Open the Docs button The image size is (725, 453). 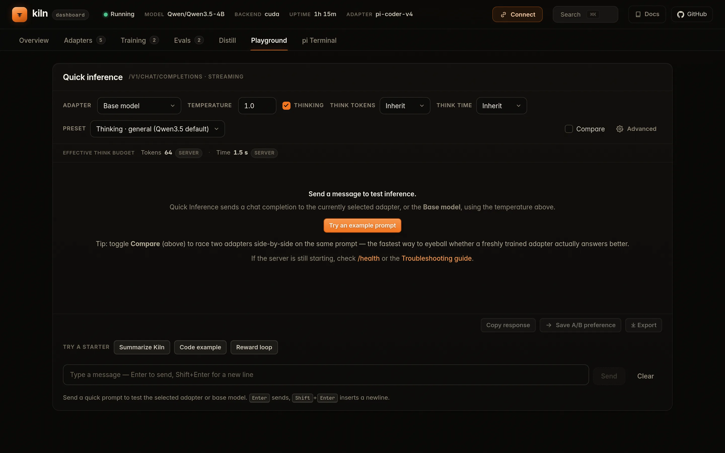tap(647, 14)
